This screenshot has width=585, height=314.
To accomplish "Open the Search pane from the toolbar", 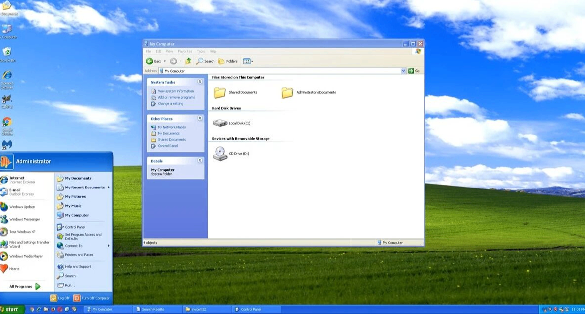I will [x=206, y=61].
